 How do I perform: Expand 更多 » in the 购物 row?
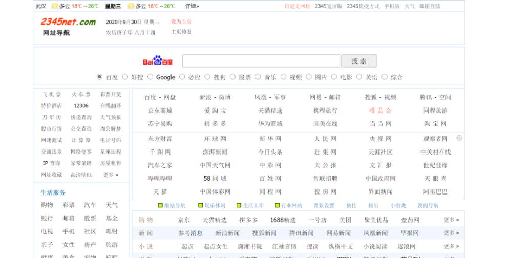coord(451,220)
